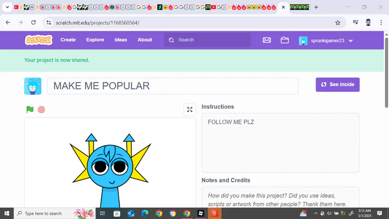Open a new browser tab

(x=316, y=7)
